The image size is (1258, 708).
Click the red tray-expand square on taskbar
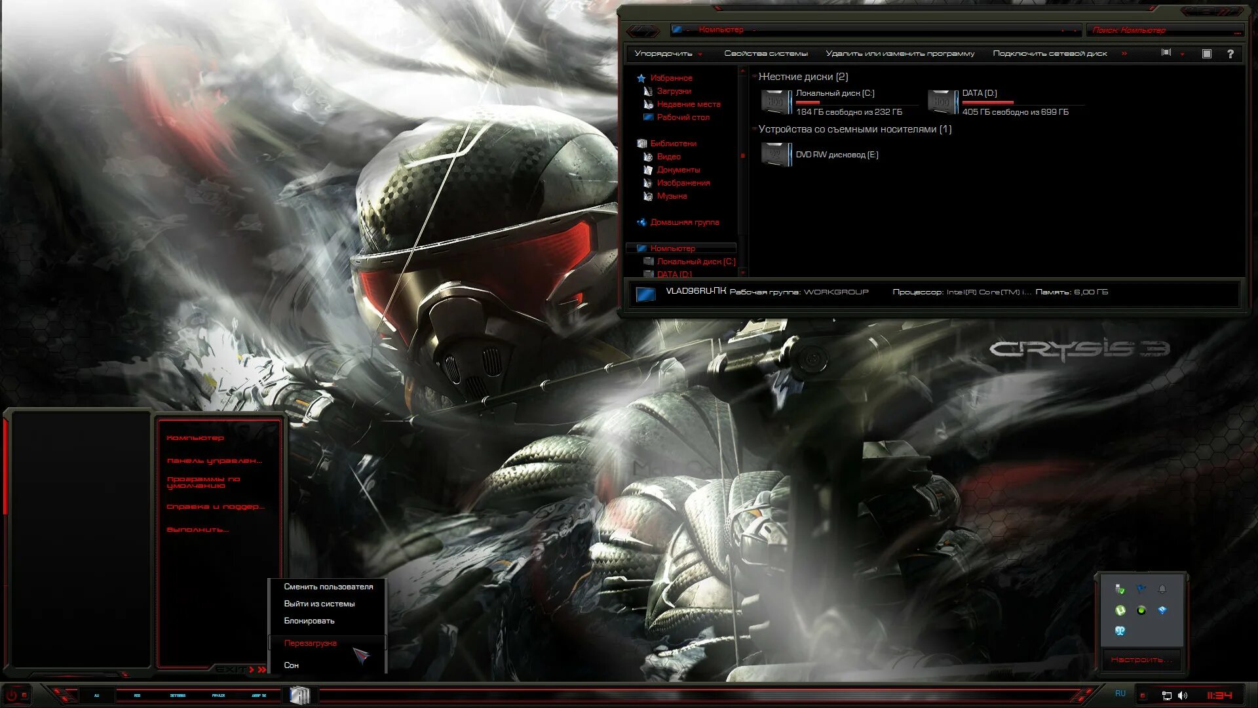(1143, 696)
